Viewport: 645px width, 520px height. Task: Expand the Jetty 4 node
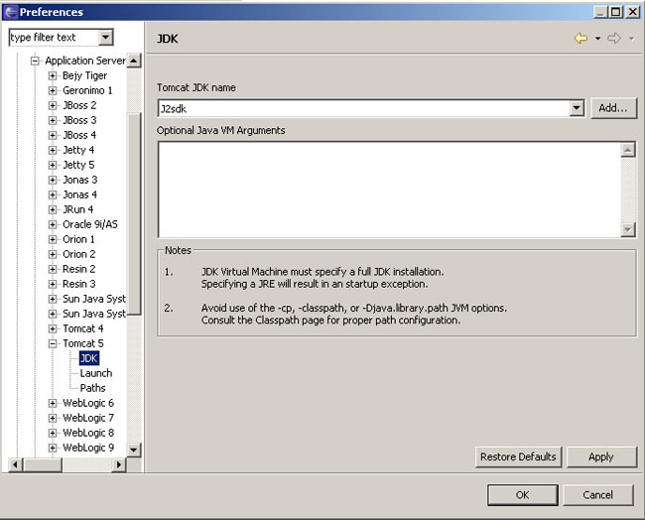(53, 150)
